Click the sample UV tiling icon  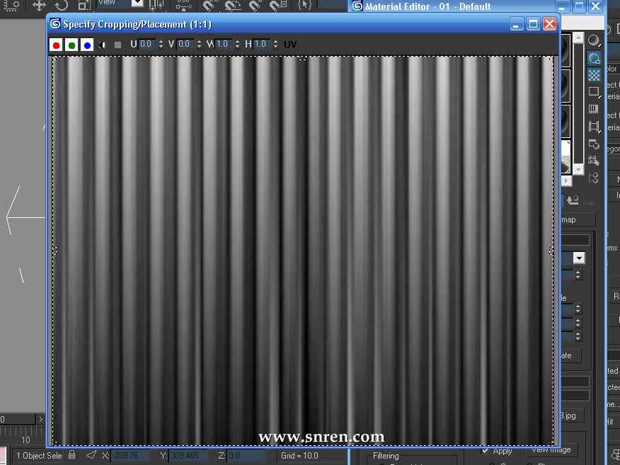(594, 92)
